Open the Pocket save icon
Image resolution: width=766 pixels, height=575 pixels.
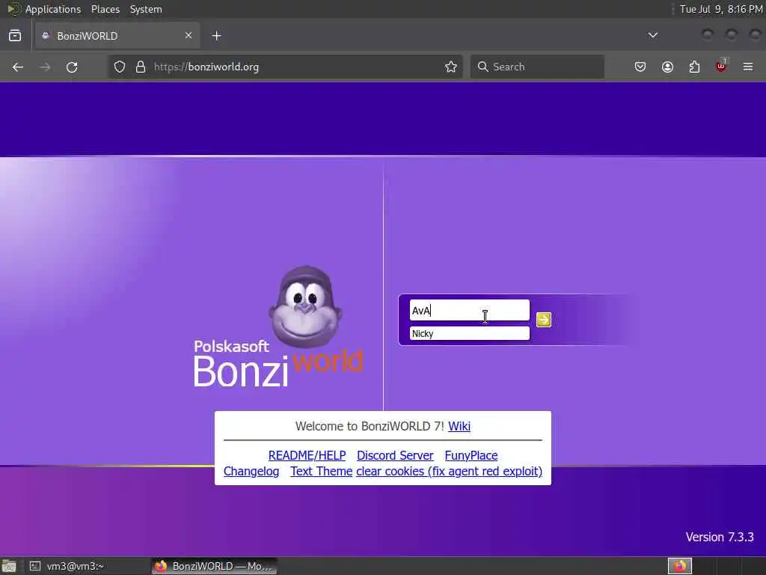[640, 67]
